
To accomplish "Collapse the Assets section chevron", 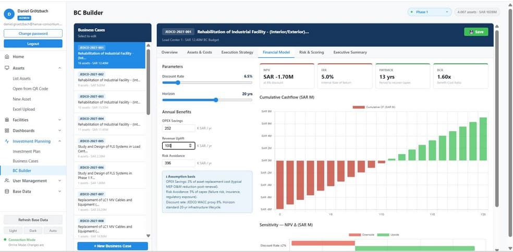I will click(59, 68).
